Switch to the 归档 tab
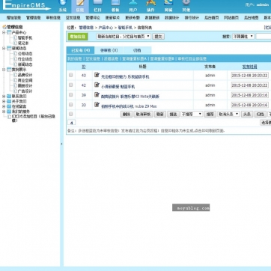 click(137, 50)
